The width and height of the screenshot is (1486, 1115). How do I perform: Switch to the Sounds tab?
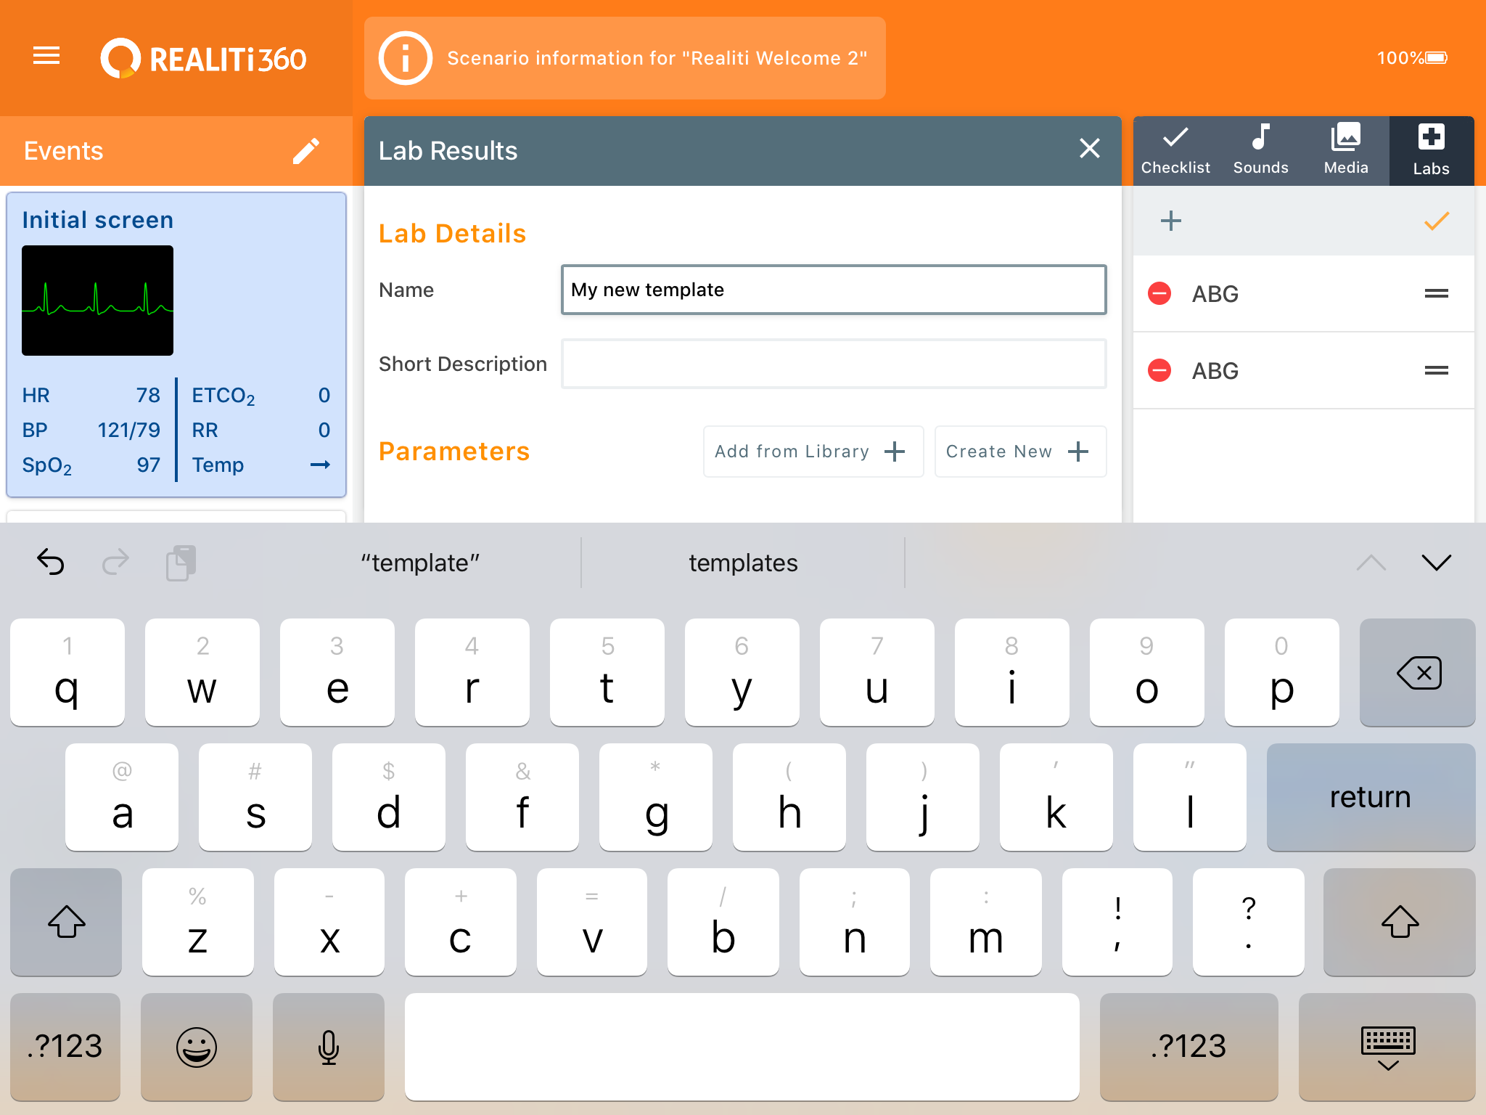click(x=1260, y=150)
